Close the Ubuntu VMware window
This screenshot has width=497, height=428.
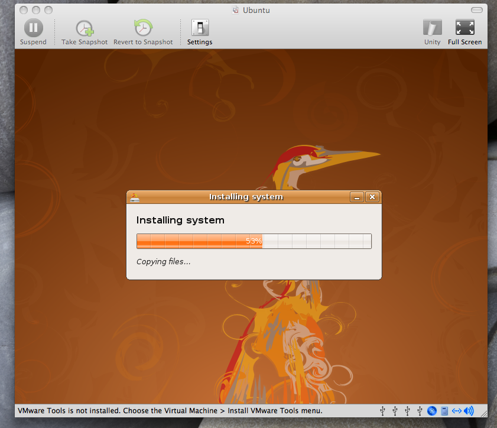24,10
